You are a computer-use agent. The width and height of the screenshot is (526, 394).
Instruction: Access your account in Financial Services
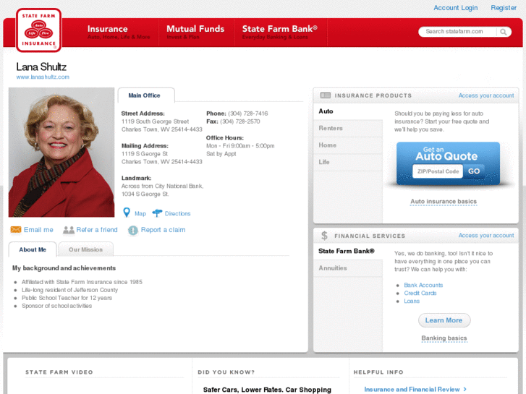pyautogui.click(x=485, y=236)
